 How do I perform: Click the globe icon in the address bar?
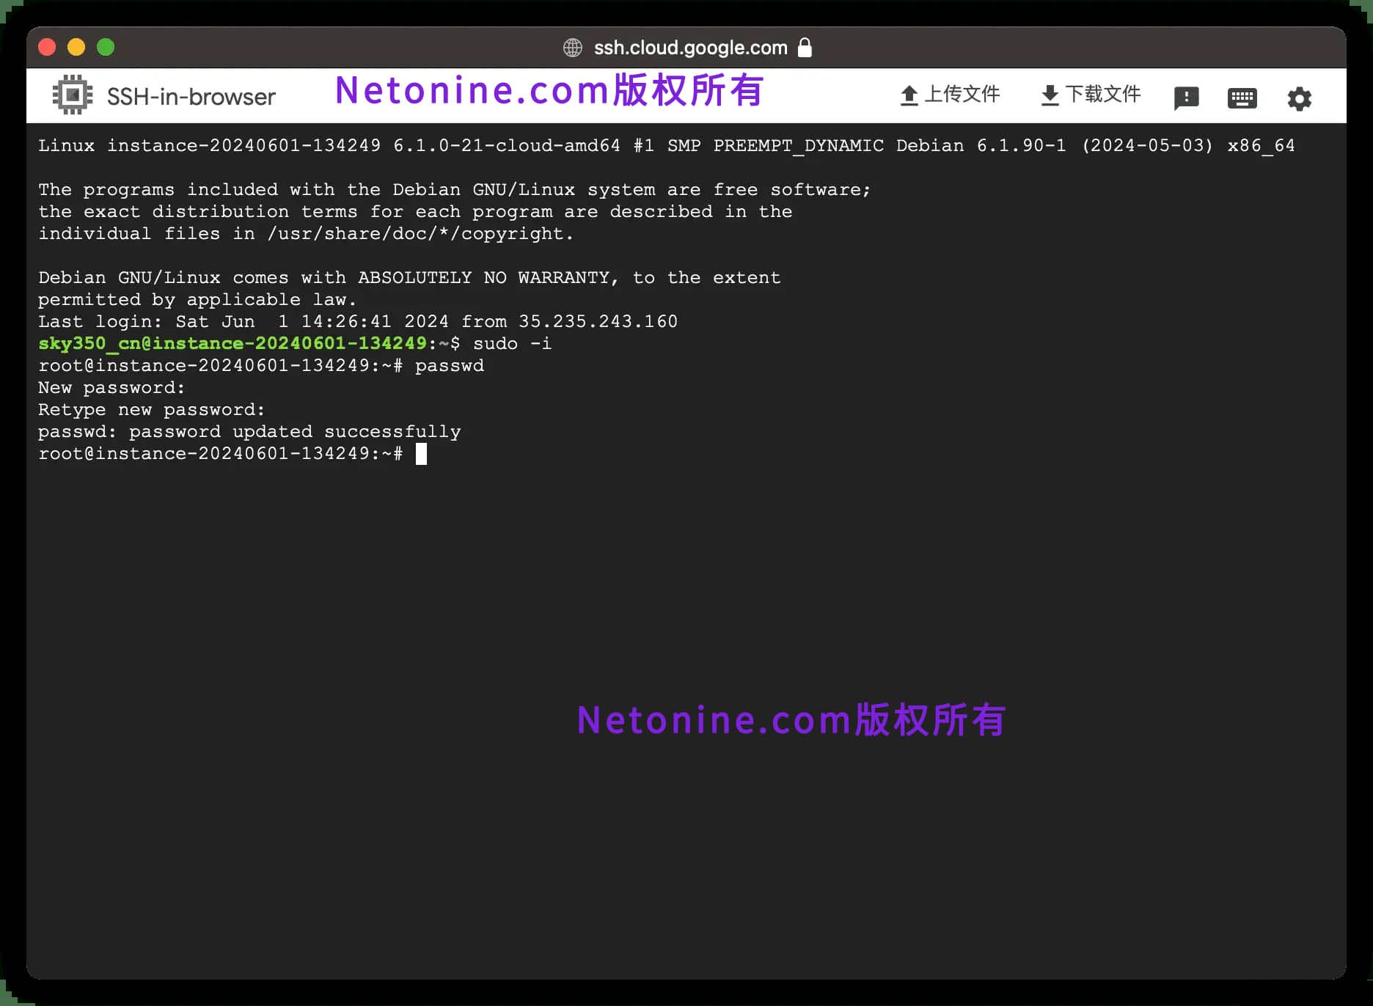click(x=573, y=48)
